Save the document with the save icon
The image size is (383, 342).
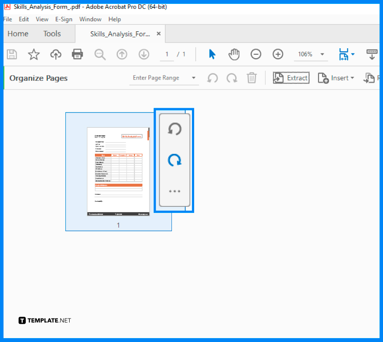12,54
